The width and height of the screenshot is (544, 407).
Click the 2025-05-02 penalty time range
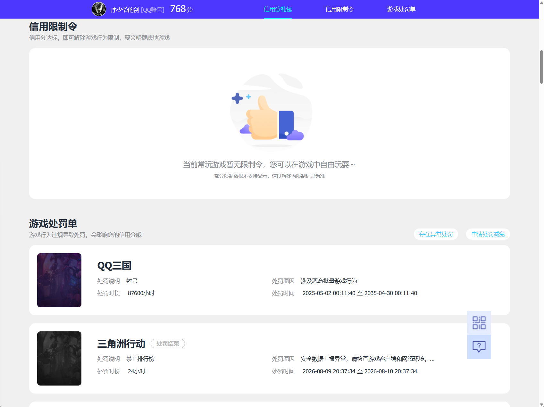tap(360, 293)
